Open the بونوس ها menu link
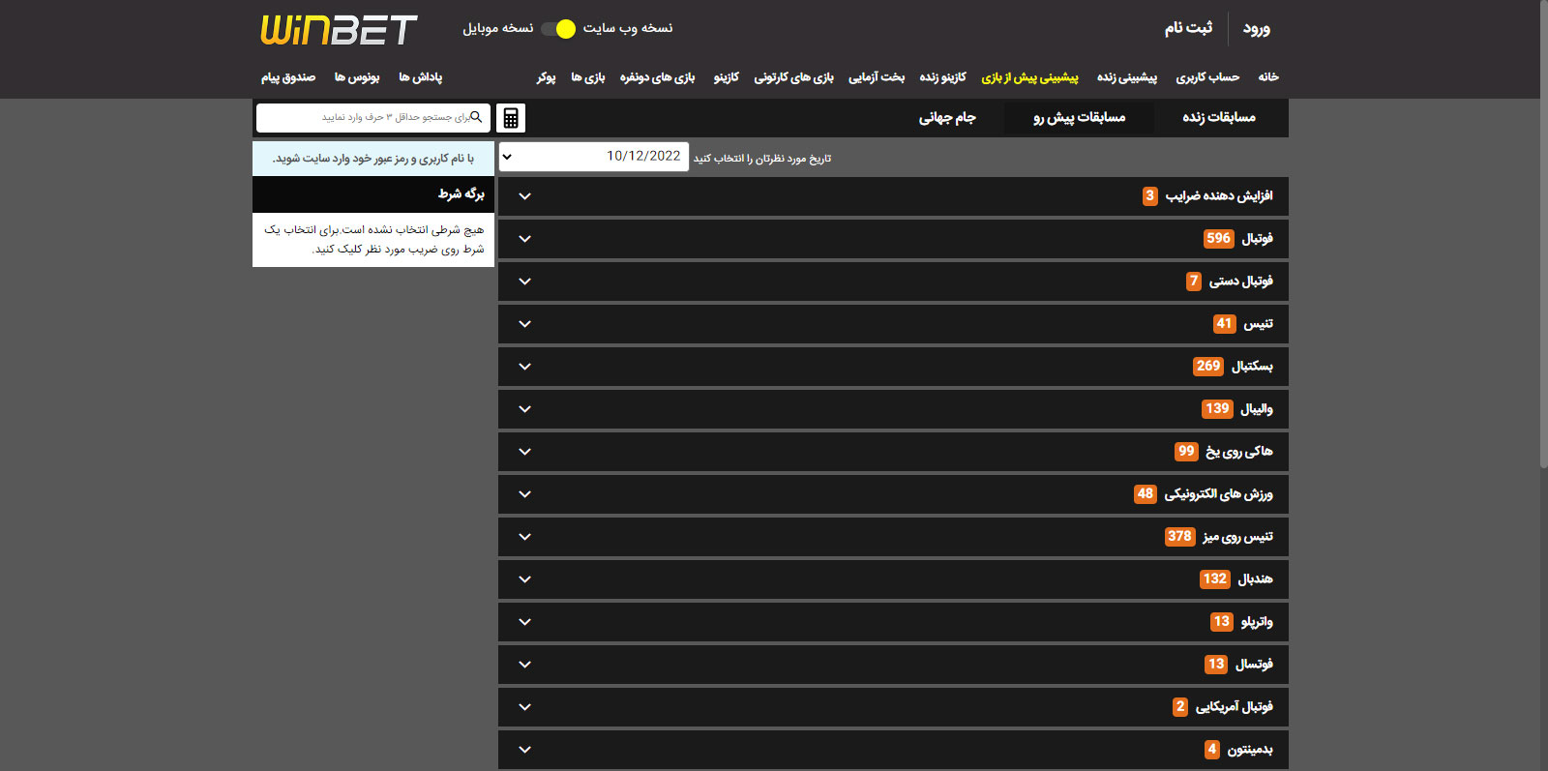Screen dimensions: 1548x771 click(x=357, y=77)
